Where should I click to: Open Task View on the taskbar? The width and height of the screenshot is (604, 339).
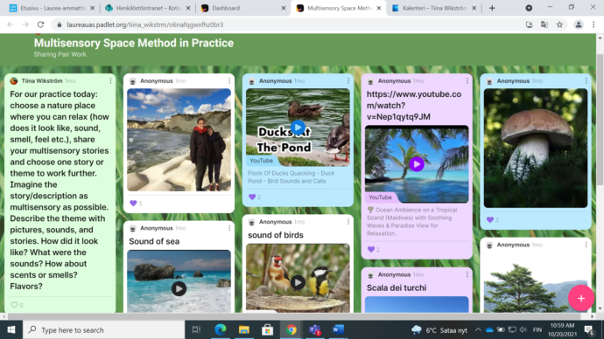(x=196, y=329)
